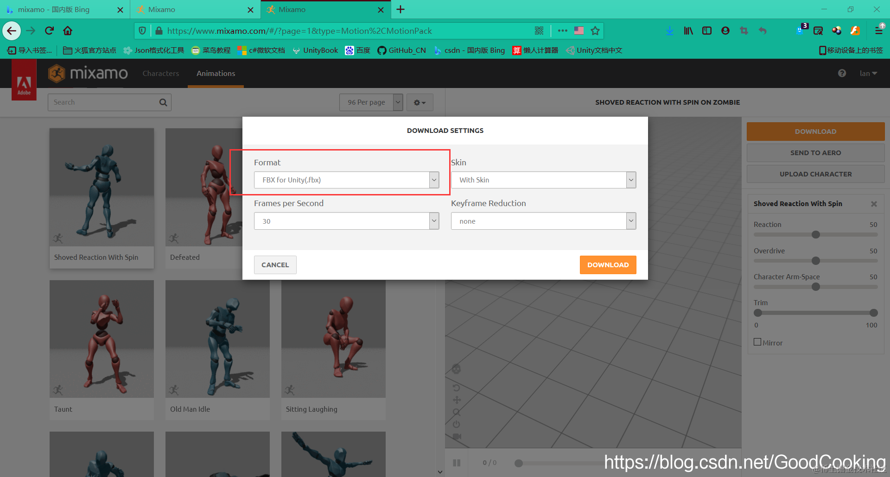Click the Reaction slider handle
This screenshot has height=477, width=890.
click(816, 234)
